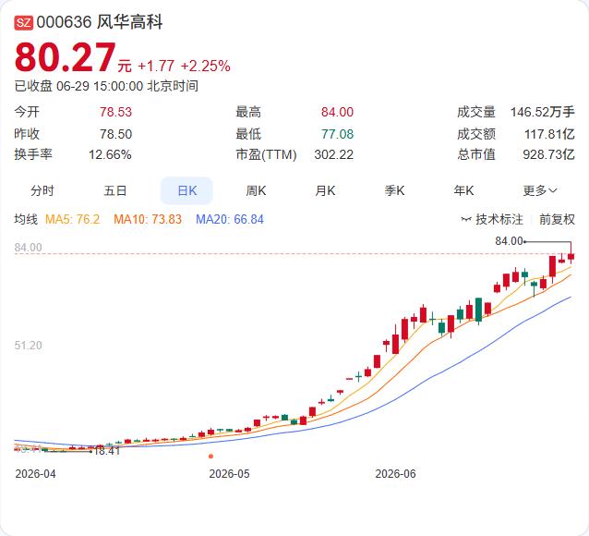The image size is (589, 536).
Task: Open the 前复权 adjustment option
Action: [557, 219]
